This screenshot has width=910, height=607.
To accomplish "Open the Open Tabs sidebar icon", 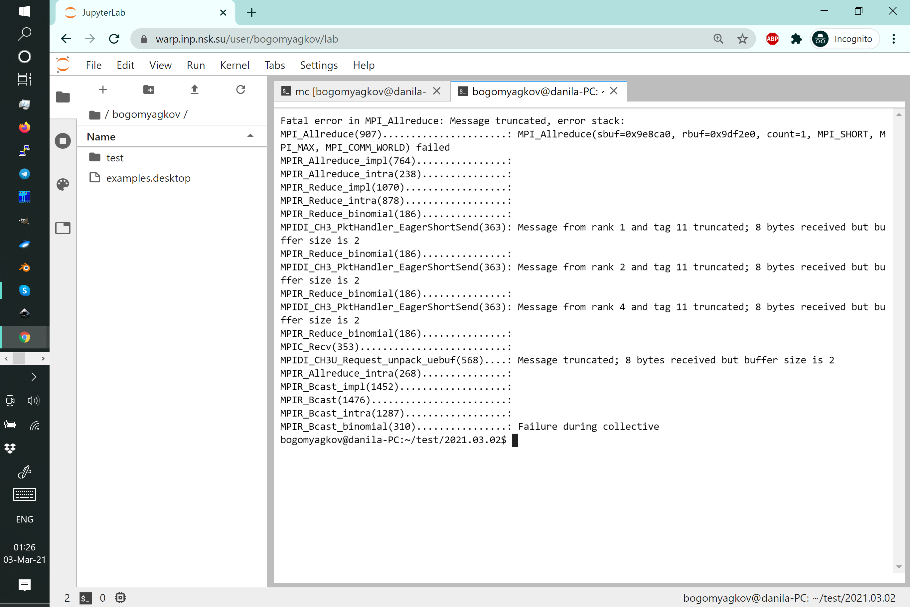I will [63, 228].
